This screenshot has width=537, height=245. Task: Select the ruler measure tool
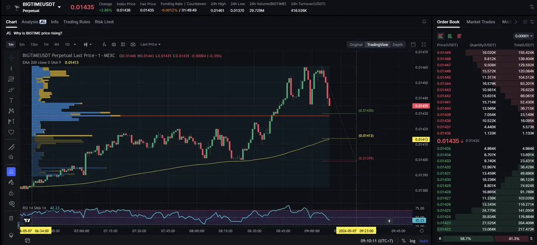11,147
